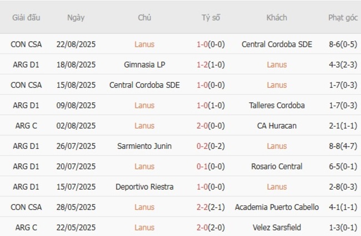Open the Deportivo Riestra team link
The width and height of the screenshot is (361, 236).
point(144,187)
